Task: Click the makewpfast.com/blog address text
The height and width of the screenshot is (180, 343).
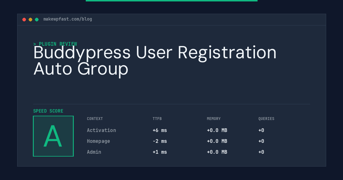Action: (68, 19)
